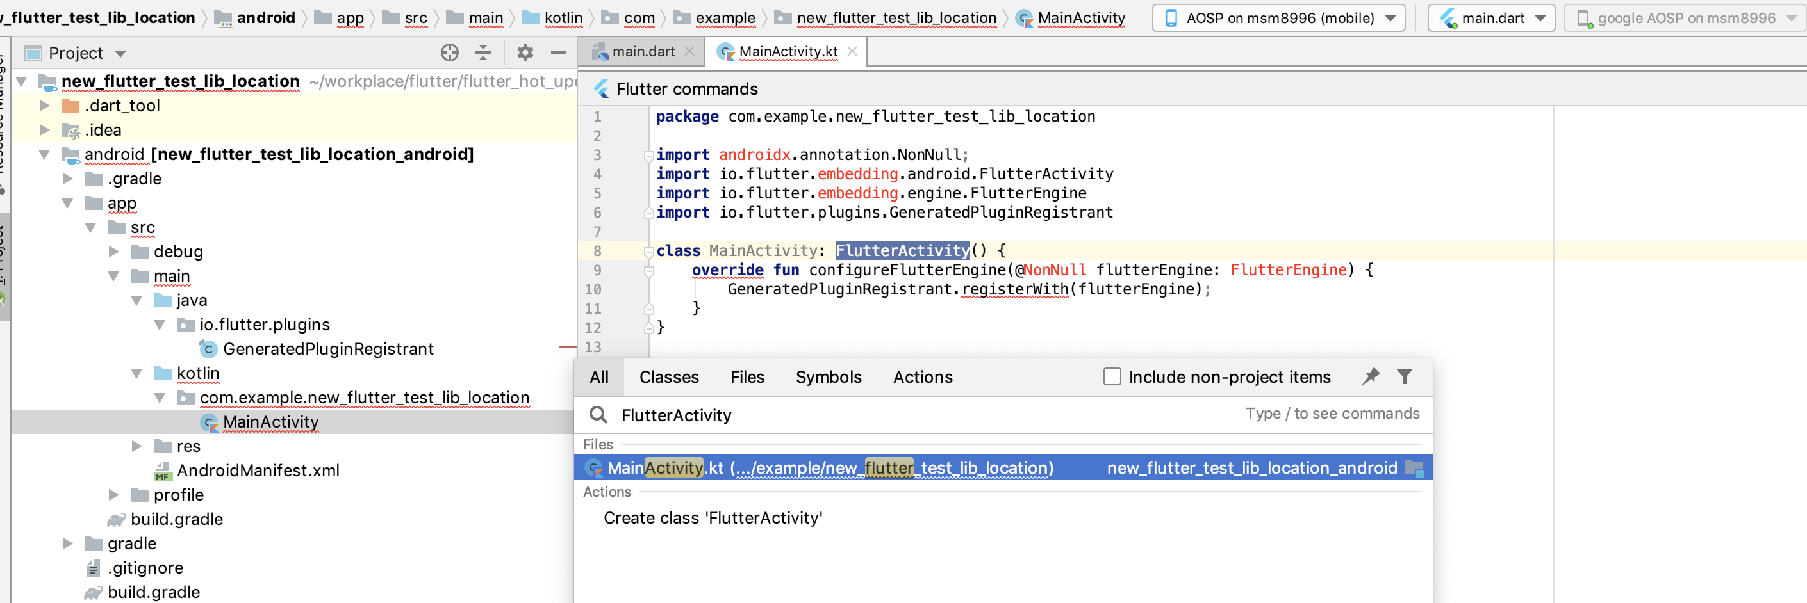Run the 'Create class FlutterActivity' action
Screen dimensions: 1807x603
(713, 518)
